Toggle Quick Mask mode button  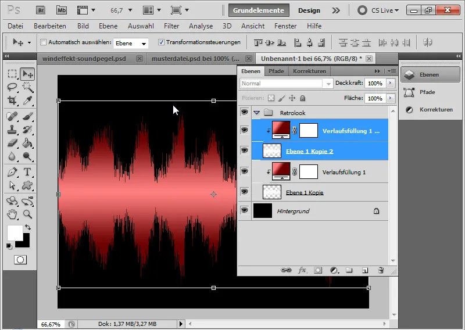(x=20, y=260)
